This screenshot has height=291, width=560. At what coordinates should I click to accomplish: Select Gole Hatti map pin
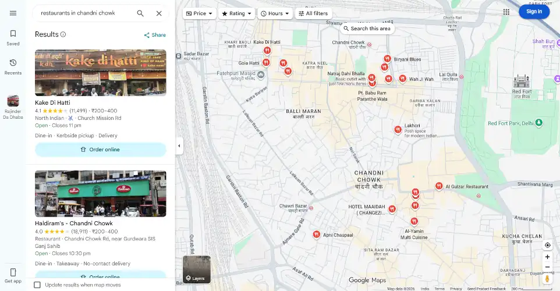click(x=266, y=63)
